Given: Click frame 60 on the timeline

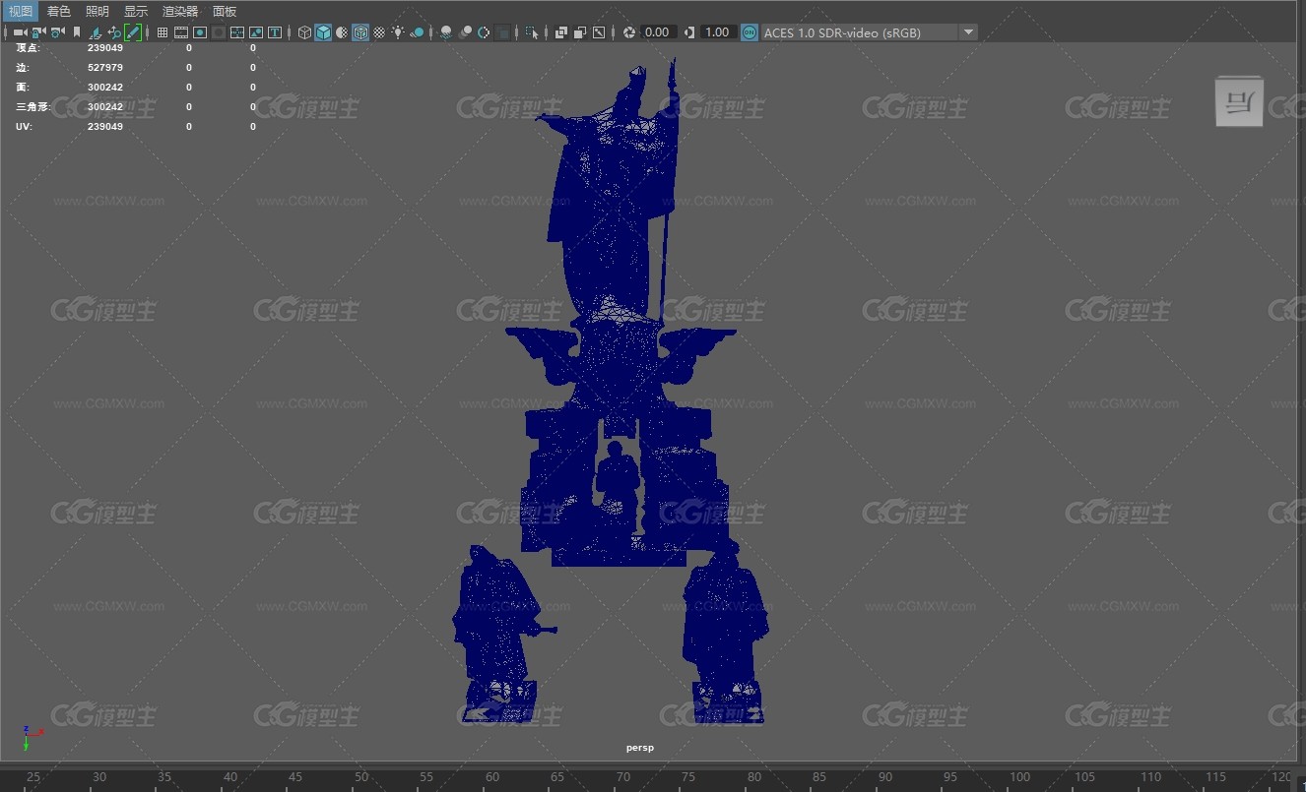Looking at the screenshot, I should point(492,777).
